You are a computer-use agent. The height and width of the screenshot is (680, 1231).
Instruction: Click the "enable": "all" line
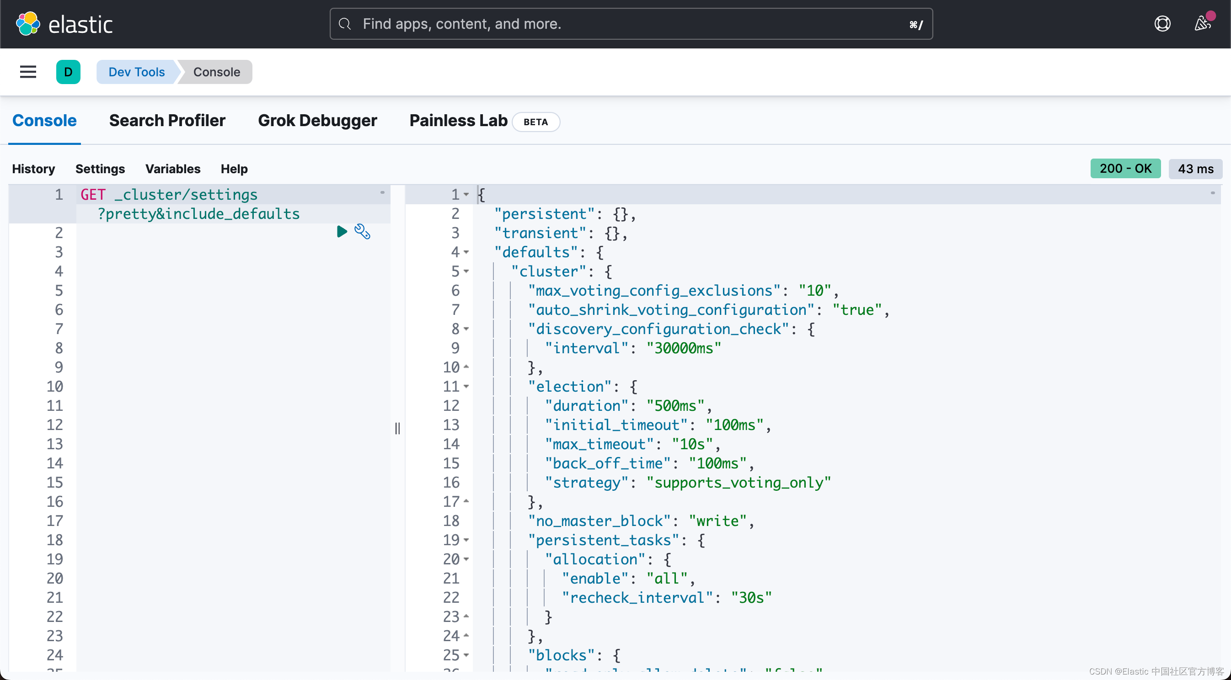(x=628, y=579)
